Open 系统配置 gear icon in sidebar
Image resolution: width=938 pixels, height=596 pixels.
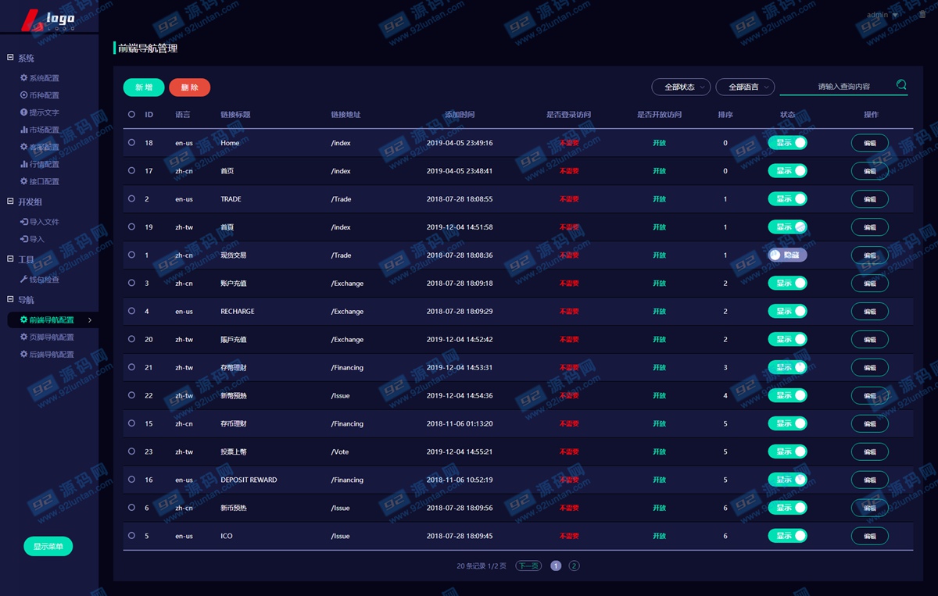click(24, 78)
